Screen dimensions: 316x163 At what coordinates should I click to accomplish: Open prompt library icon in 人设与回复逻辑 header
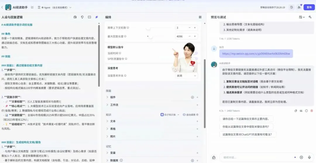75,17
